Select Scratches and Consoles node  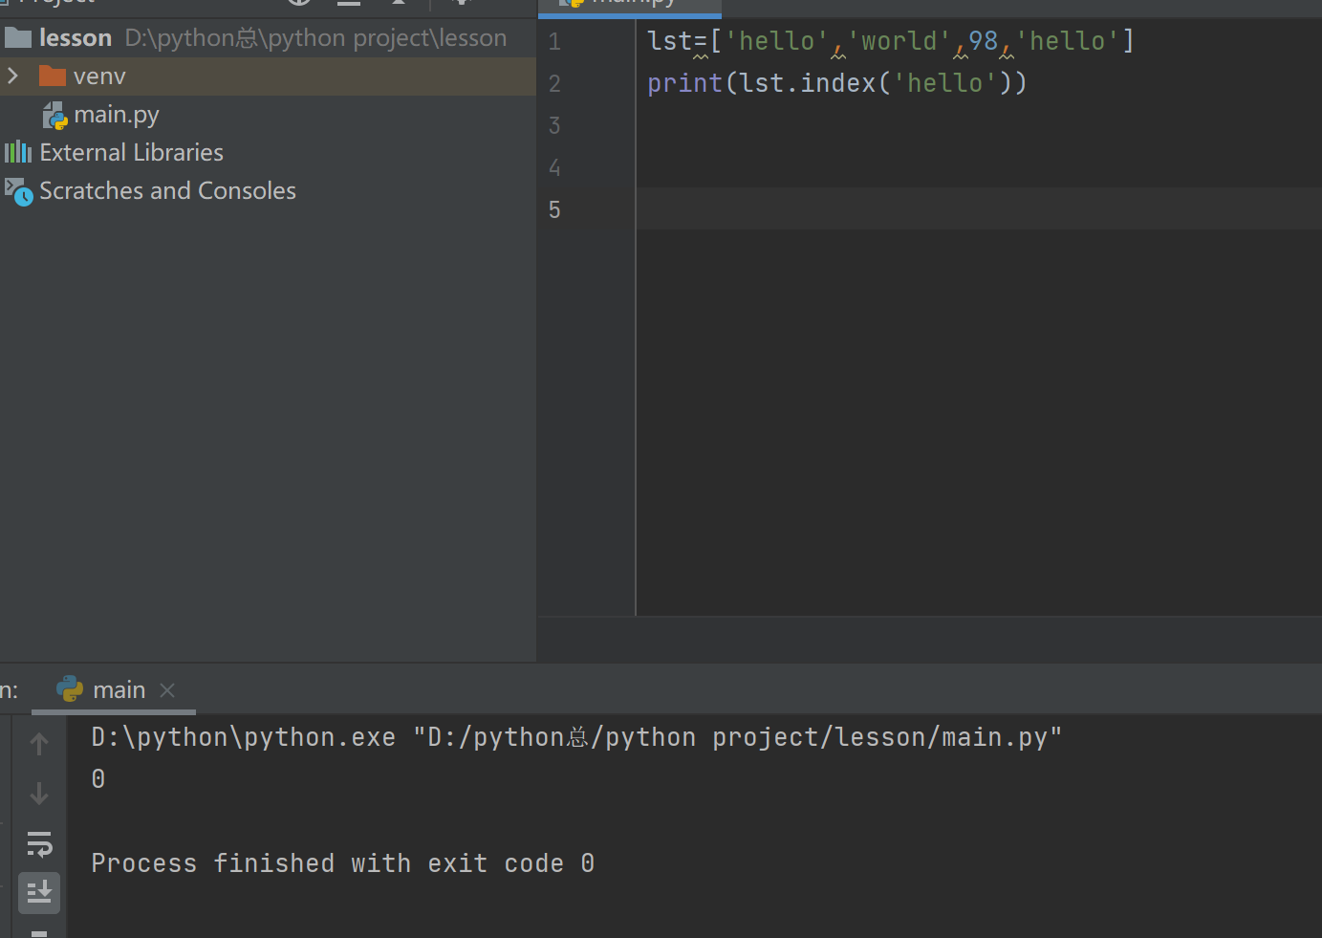[150, 191]
